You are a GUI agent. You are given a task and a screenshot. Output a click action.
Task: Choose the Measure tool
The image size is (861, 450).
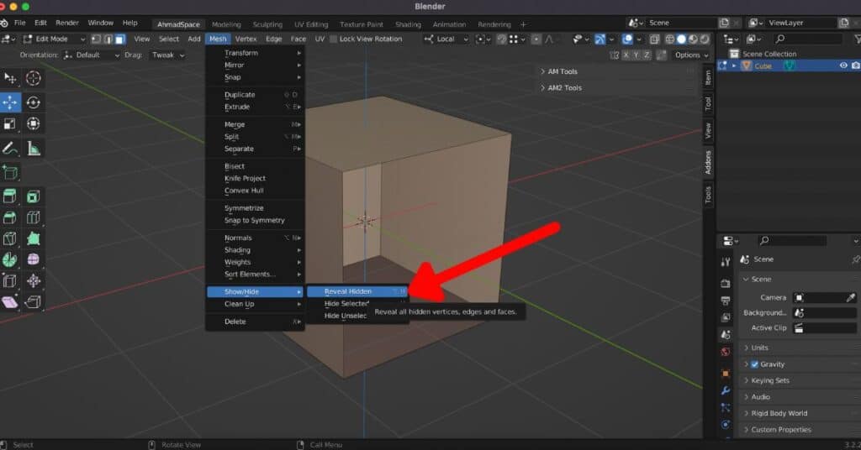[34, 148]
